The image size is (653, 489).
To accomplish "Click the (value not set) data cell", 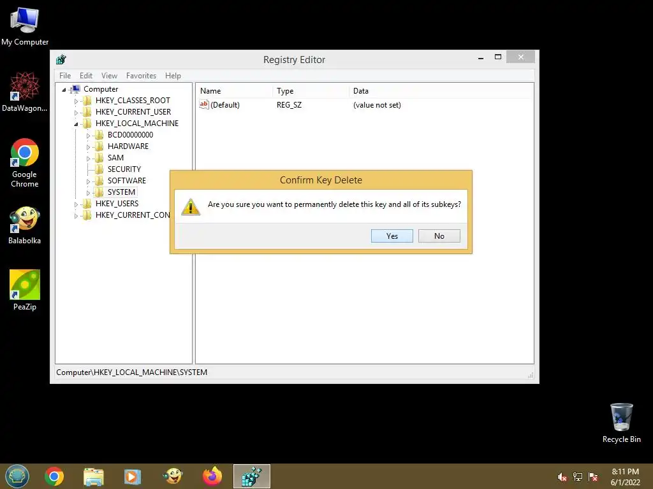I will point(377,105).
